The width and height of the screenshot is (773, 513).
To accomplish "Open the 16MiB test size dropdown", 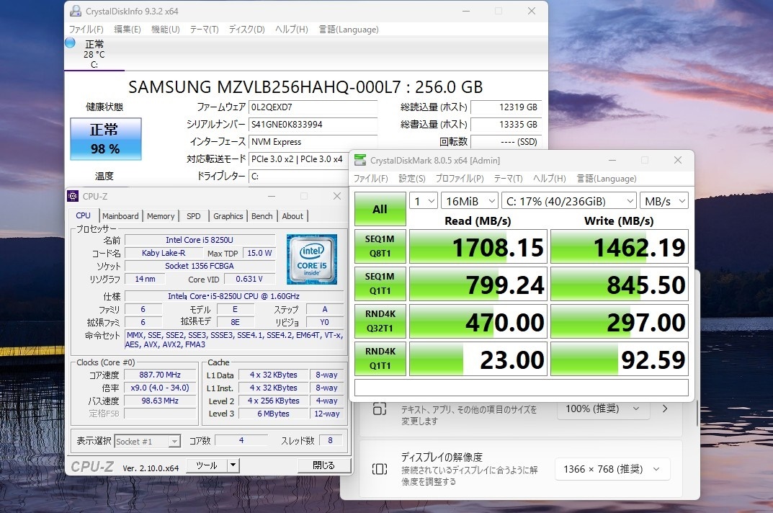I will tap(470, 201).
